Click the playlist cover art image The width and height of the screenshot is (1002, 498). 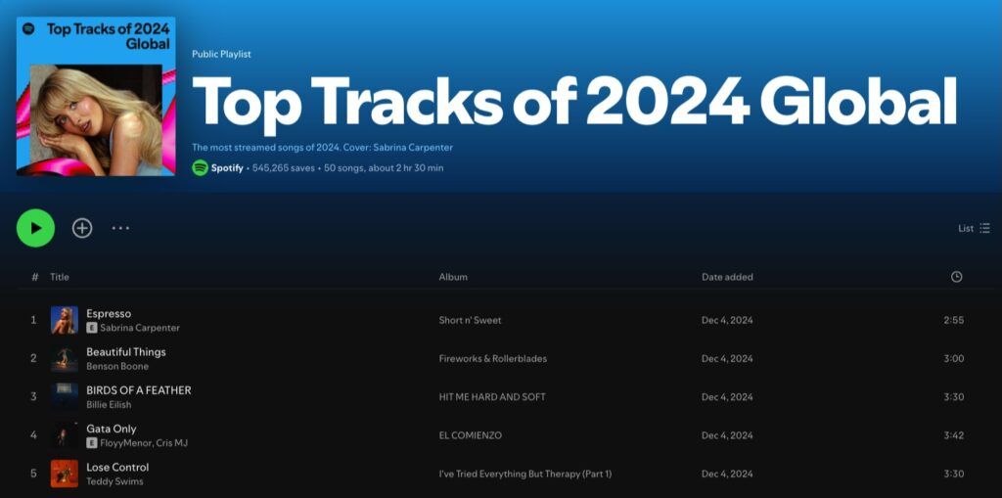click(x=96, y=96)
